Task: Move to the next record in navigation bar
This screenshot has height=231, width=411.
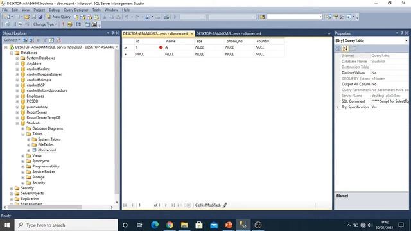Action: [166, 205]
